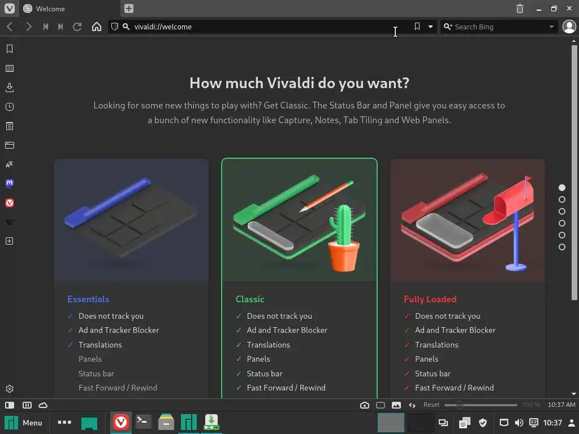Viewport: 579px width, 434px height.
Task: Open the sync cloud status icon
Action: [43, 405]
